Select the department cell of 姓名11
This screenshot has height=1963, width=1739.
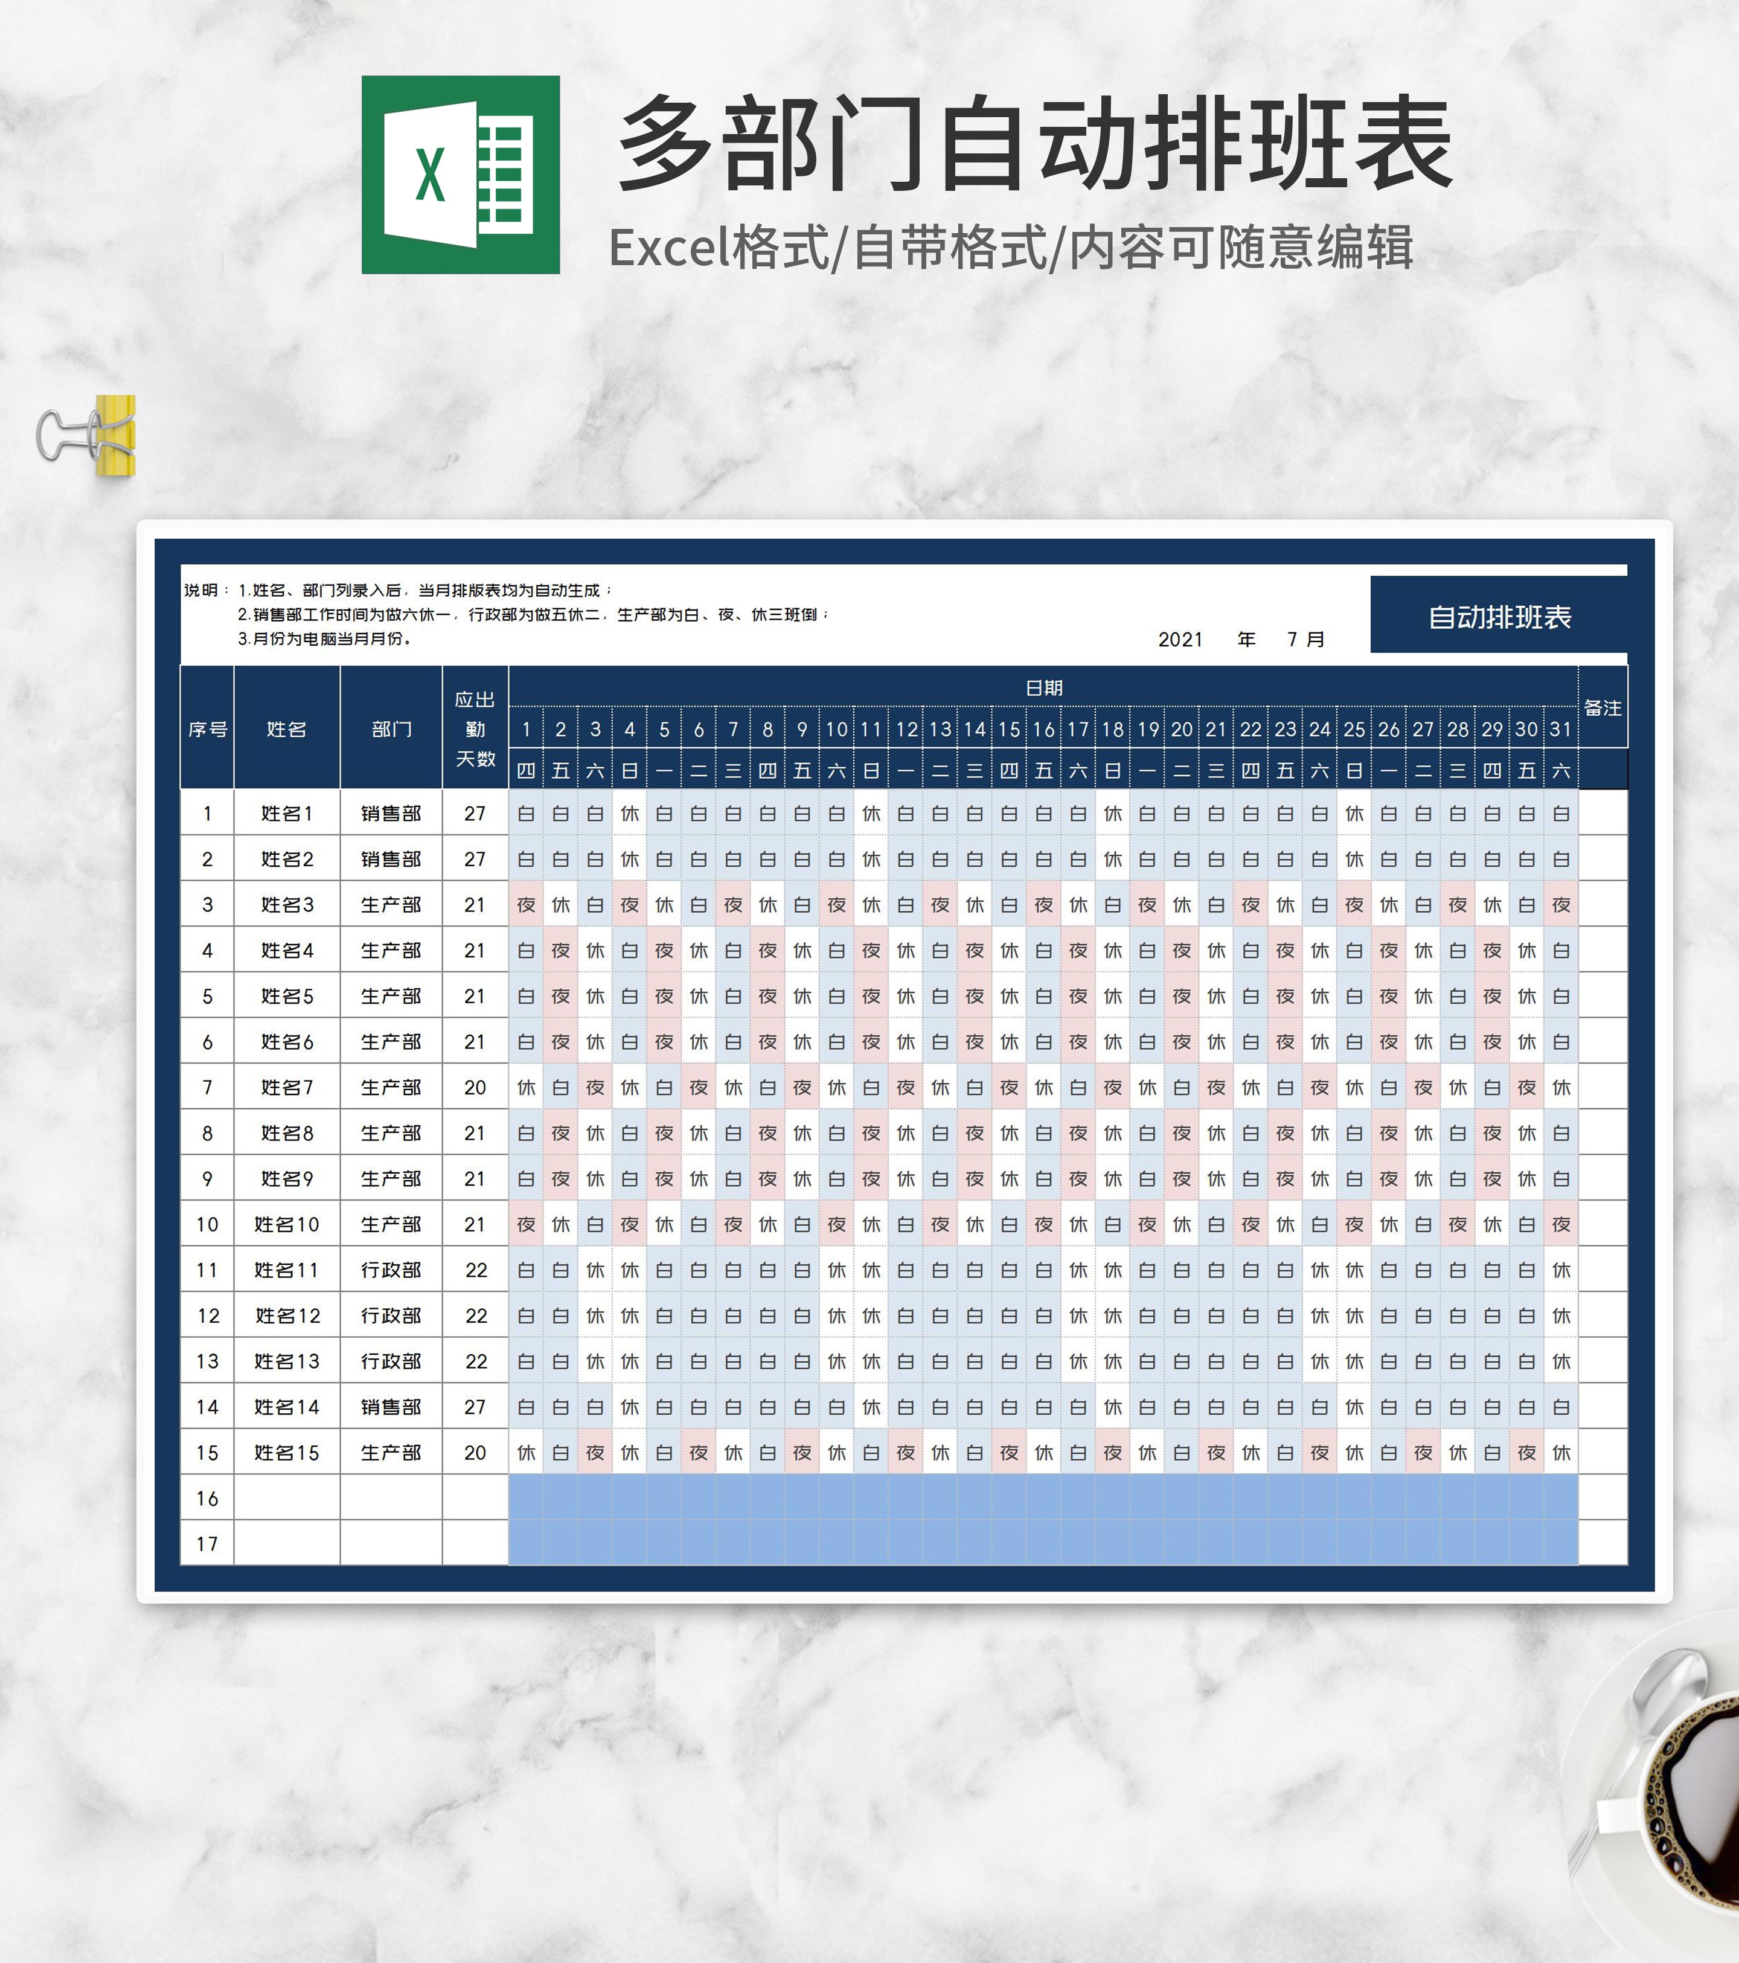point(391,1270)
